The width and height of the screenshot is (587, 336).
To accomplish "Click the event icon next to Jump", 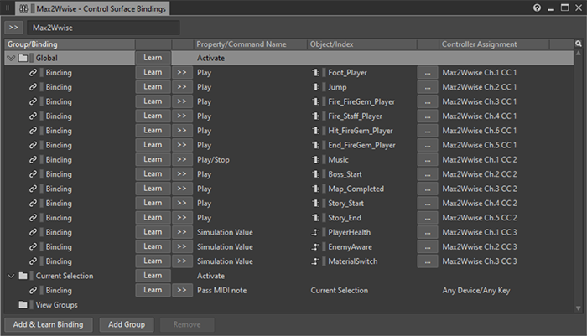I will [x=316, y=87].
